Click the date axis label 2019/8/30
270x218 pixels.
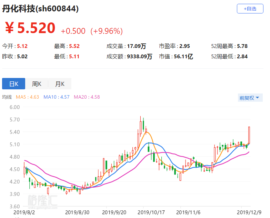77,212
